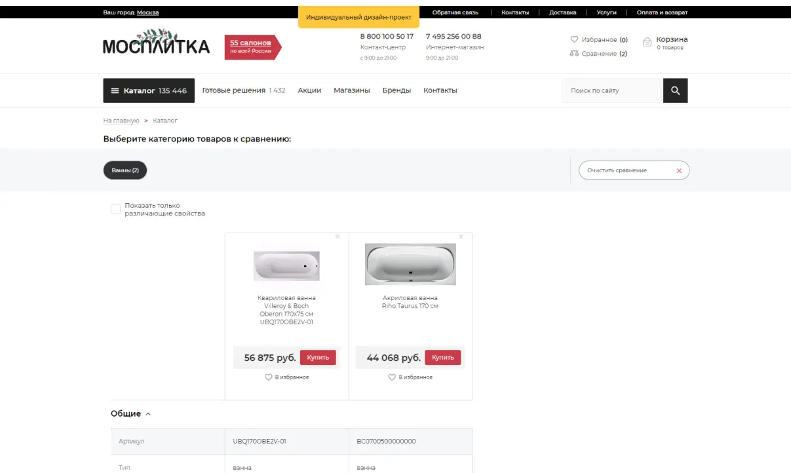Click the Сравнение (2) text link
This screenshot has width=791, height=473.
pyautogui.click(x=604, y=54)
